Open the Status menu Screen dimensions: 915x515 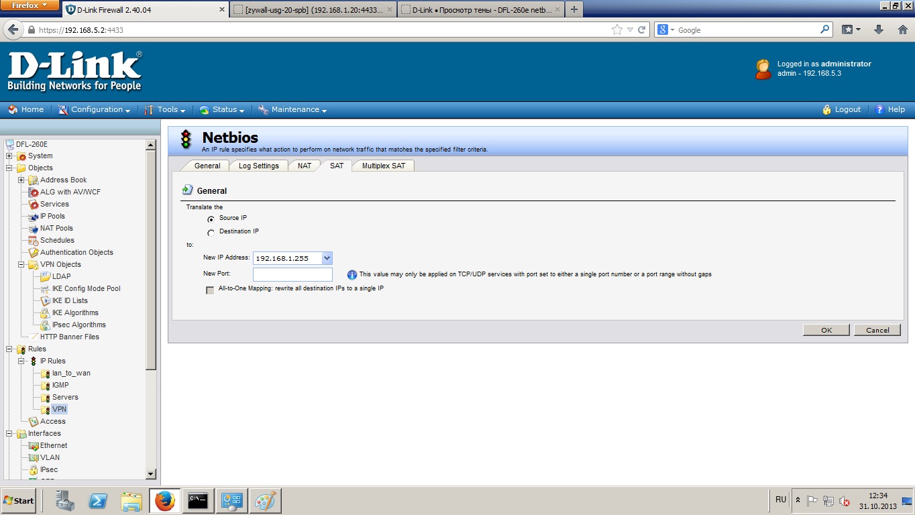tap(221, 110)
